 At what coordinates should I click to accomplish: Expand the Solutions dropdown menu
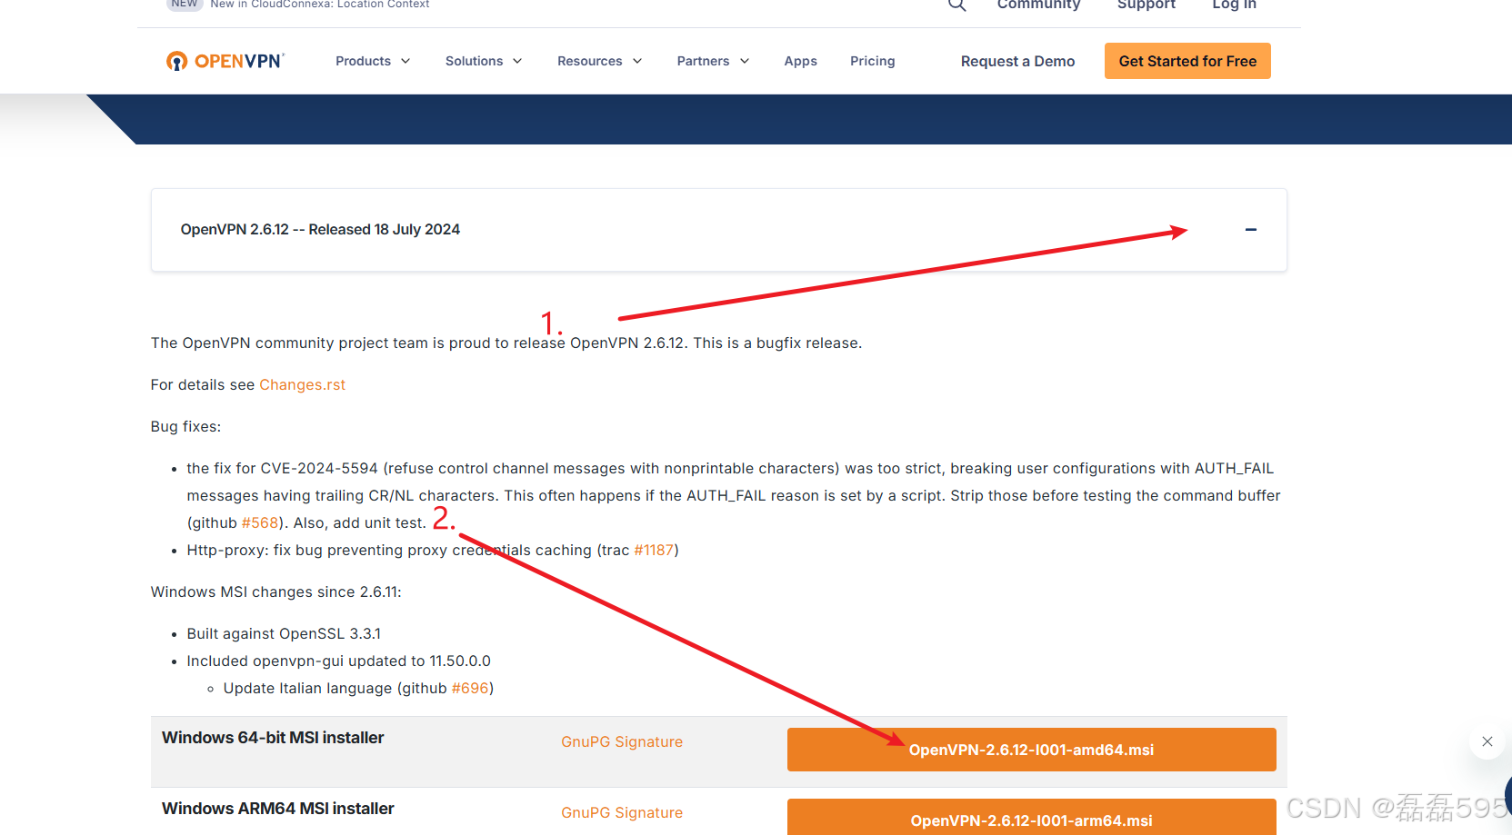coord(484,61)
